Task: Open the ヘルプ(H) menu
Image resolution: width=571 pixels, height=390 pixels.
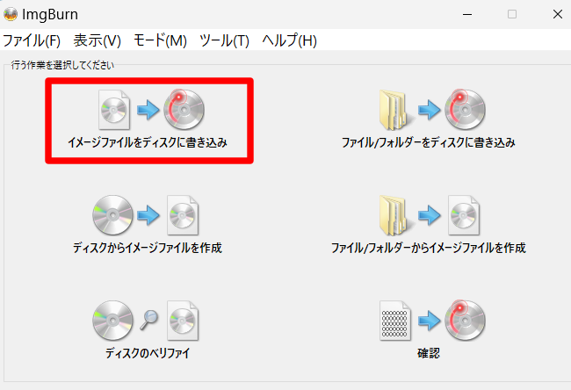Action: (290, 40)
